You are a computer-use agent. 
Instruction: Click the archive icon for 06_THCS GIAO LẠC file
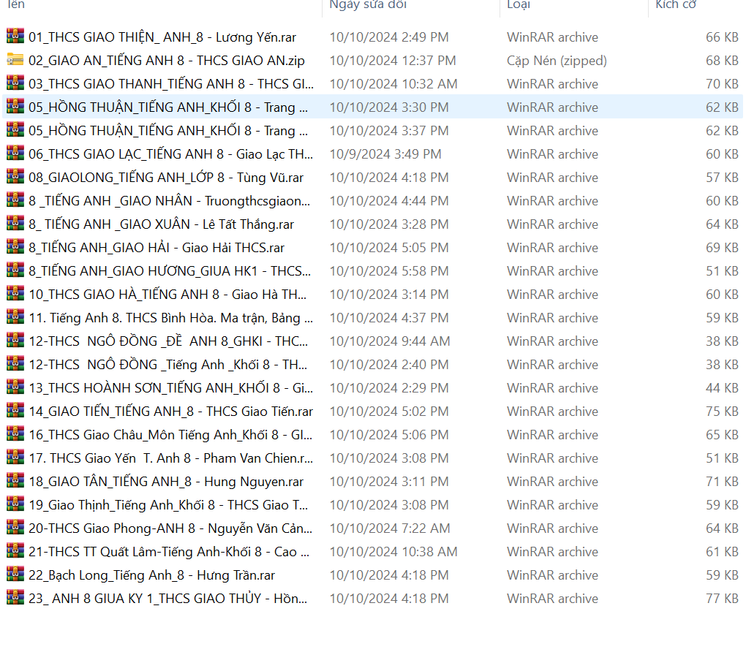coord(15,153)
